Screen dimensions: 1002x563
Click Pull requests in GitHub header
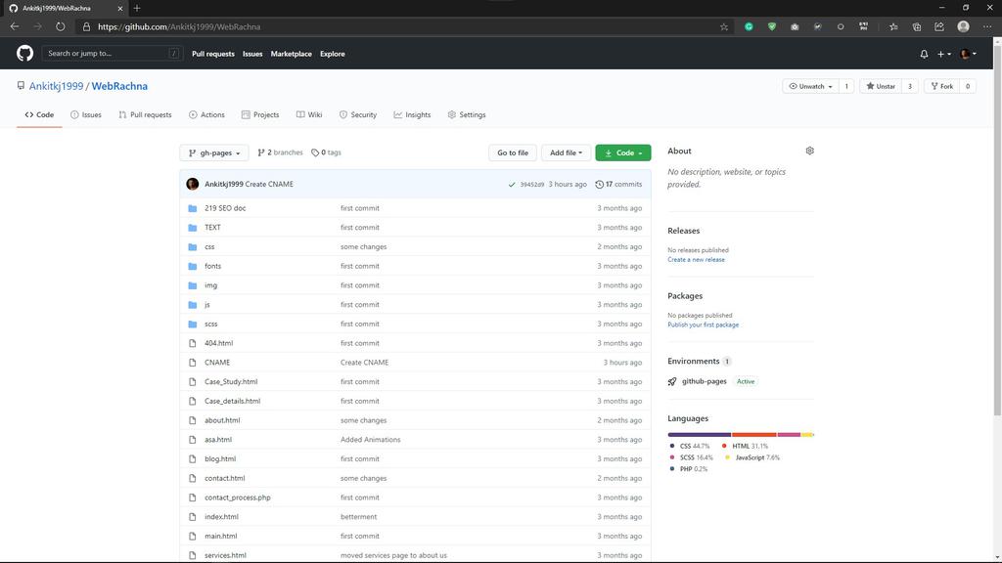pyautogui.click(x=212, y=55)
